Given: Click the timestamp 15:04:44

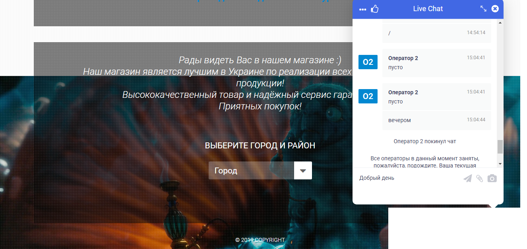Looking at the screenshot, I should (x=476, y=120).
